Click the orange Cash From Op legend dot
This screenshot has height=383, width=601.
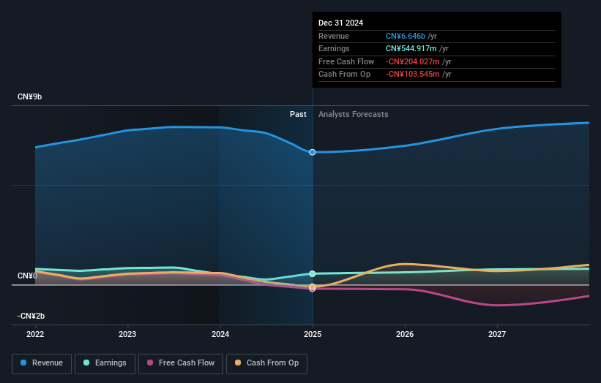pos(238,363)
